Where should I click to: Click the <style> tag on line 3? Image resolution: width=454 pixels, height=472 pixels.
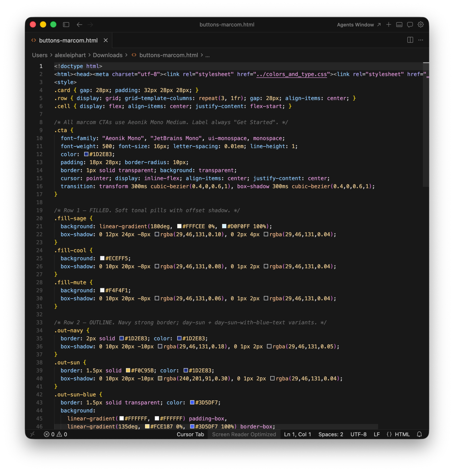point(66,82)
